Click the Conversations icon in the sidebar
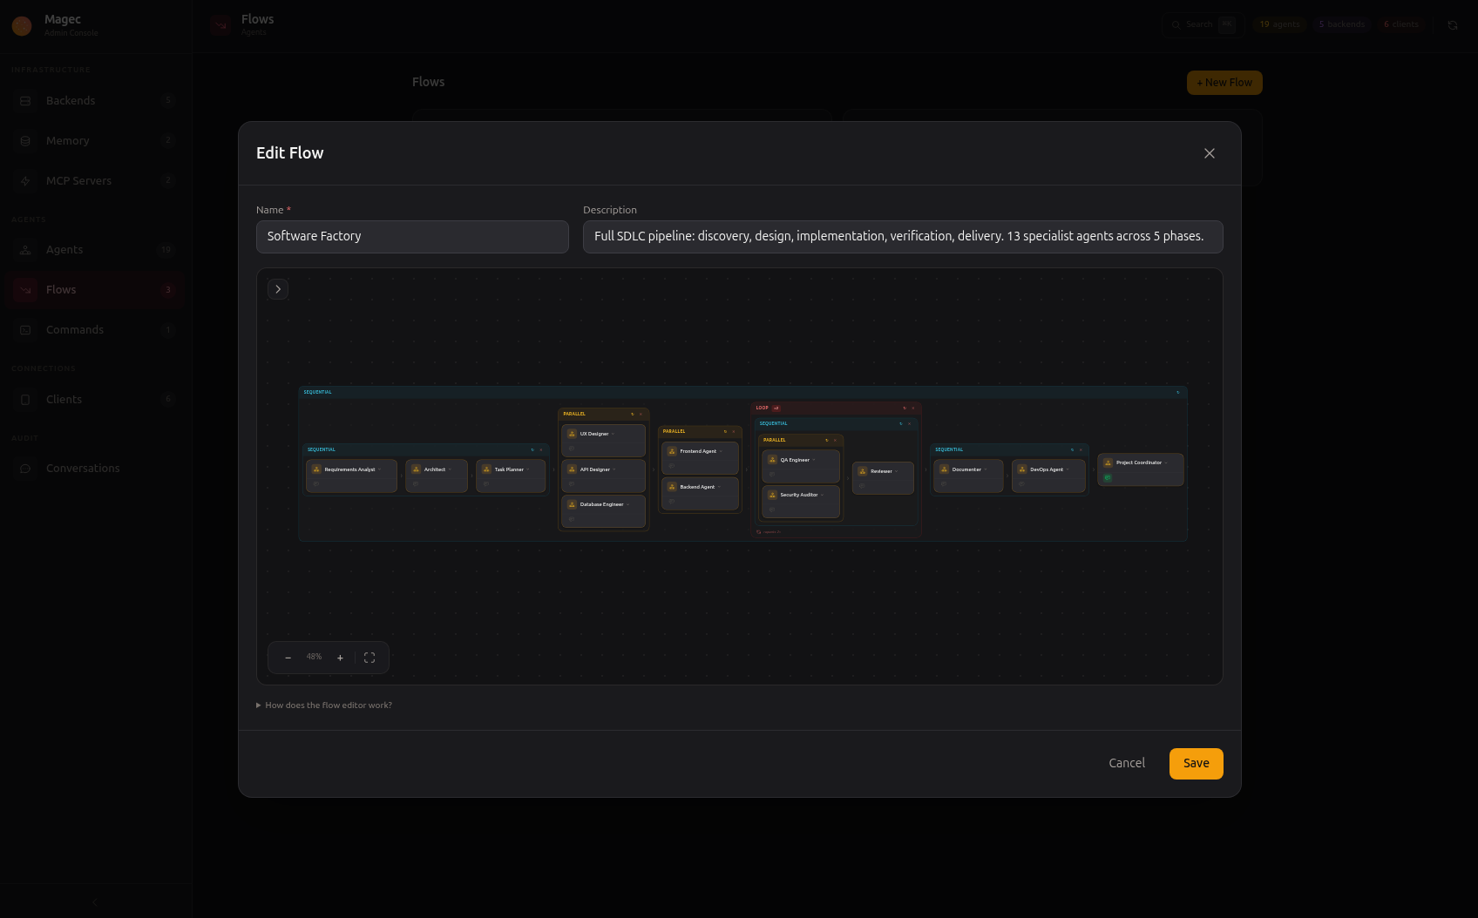The height and width of the screenshot is (918, 1478). coord(25,468)
